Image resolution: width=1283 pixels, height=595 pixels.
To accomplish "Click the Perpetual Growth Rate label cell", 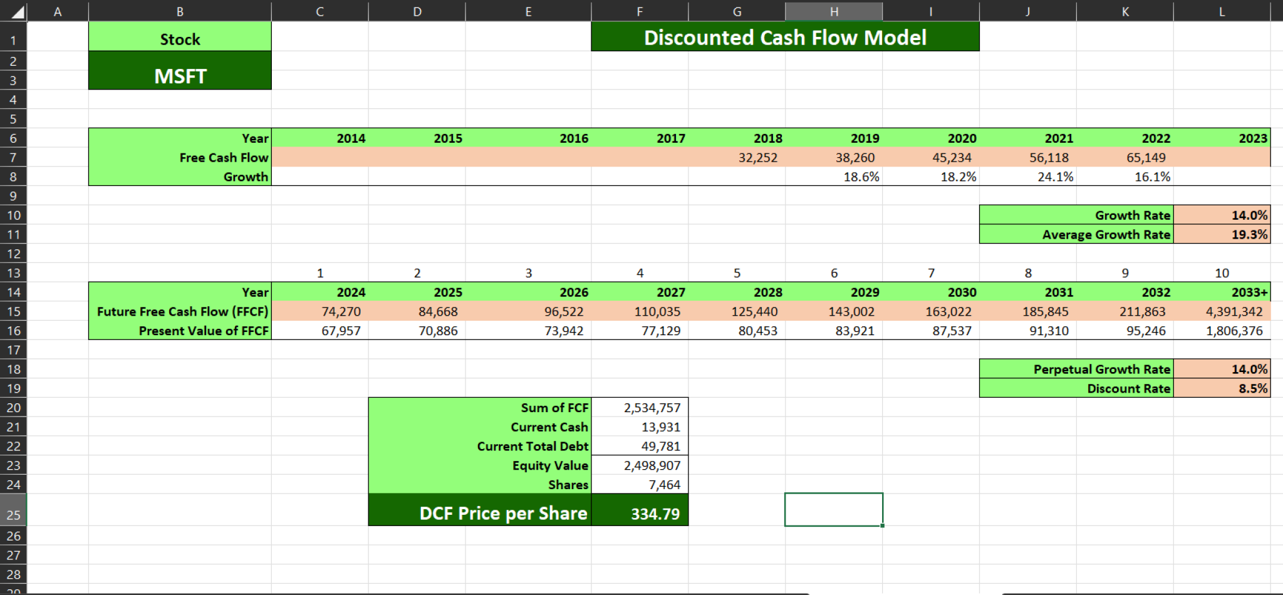I will [x=1076, y=369].
